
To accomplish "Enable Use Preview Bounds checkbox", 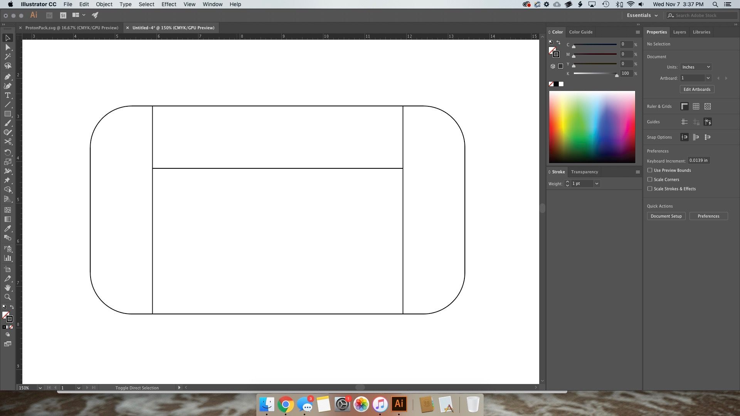I will coord(650,170).
